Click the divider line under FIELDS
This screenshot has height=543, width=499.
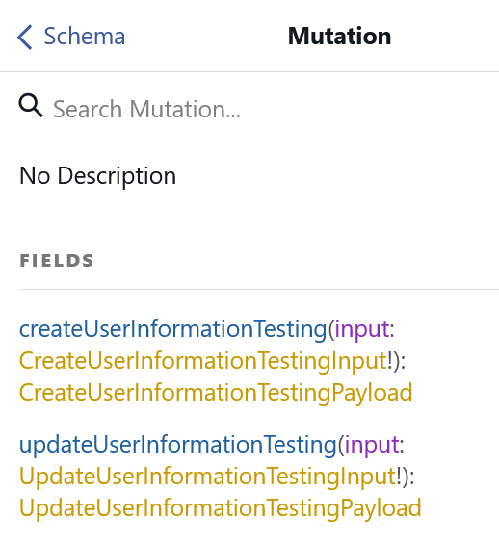(x=259, y=289)
